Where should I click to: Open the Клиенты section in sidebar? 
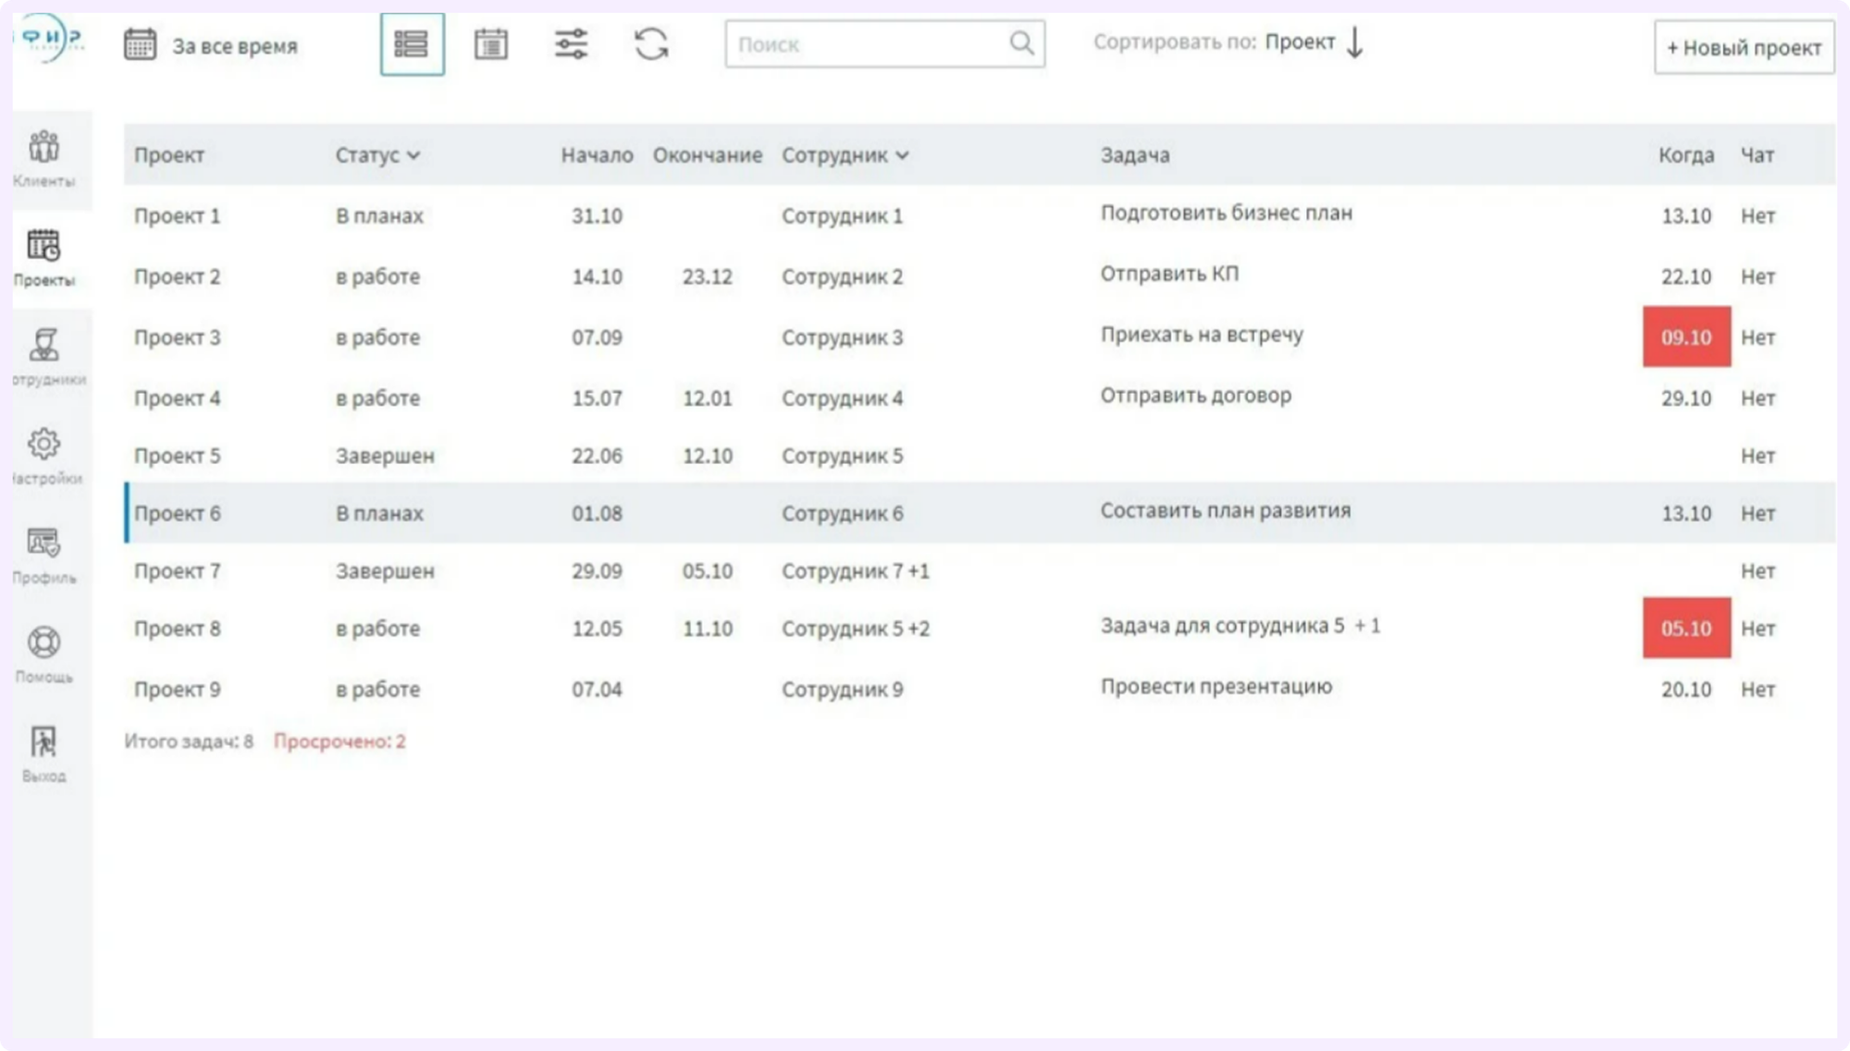[44, 159]
